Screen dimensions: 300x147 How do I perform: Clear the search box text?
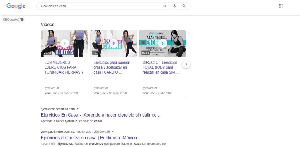pyautogui.click(x=165, y=6)
